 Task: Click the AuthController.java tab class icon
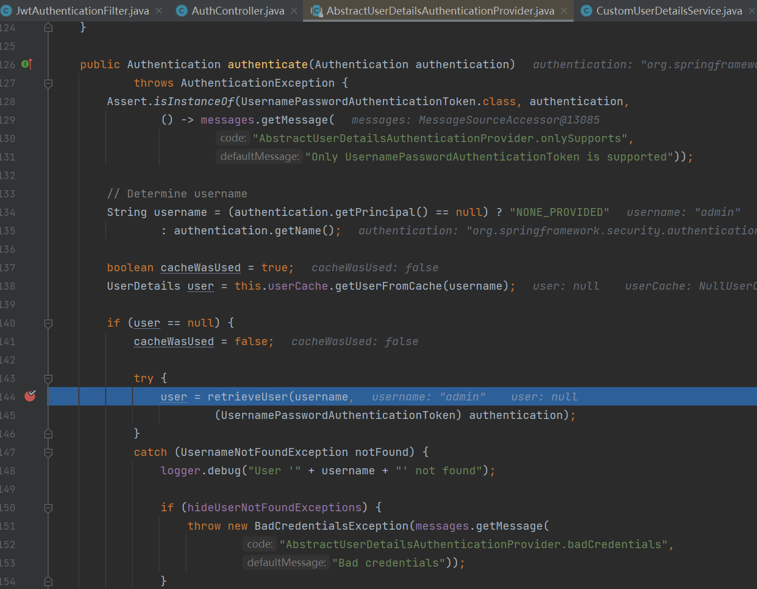182,11
